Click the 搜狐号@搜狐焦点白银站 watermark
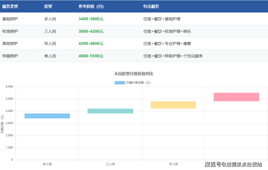 coord(233,165)
